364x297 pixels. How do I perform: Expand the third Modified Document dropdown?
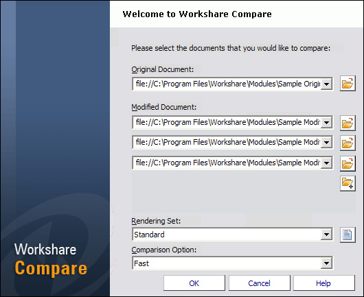coord(327,163)
